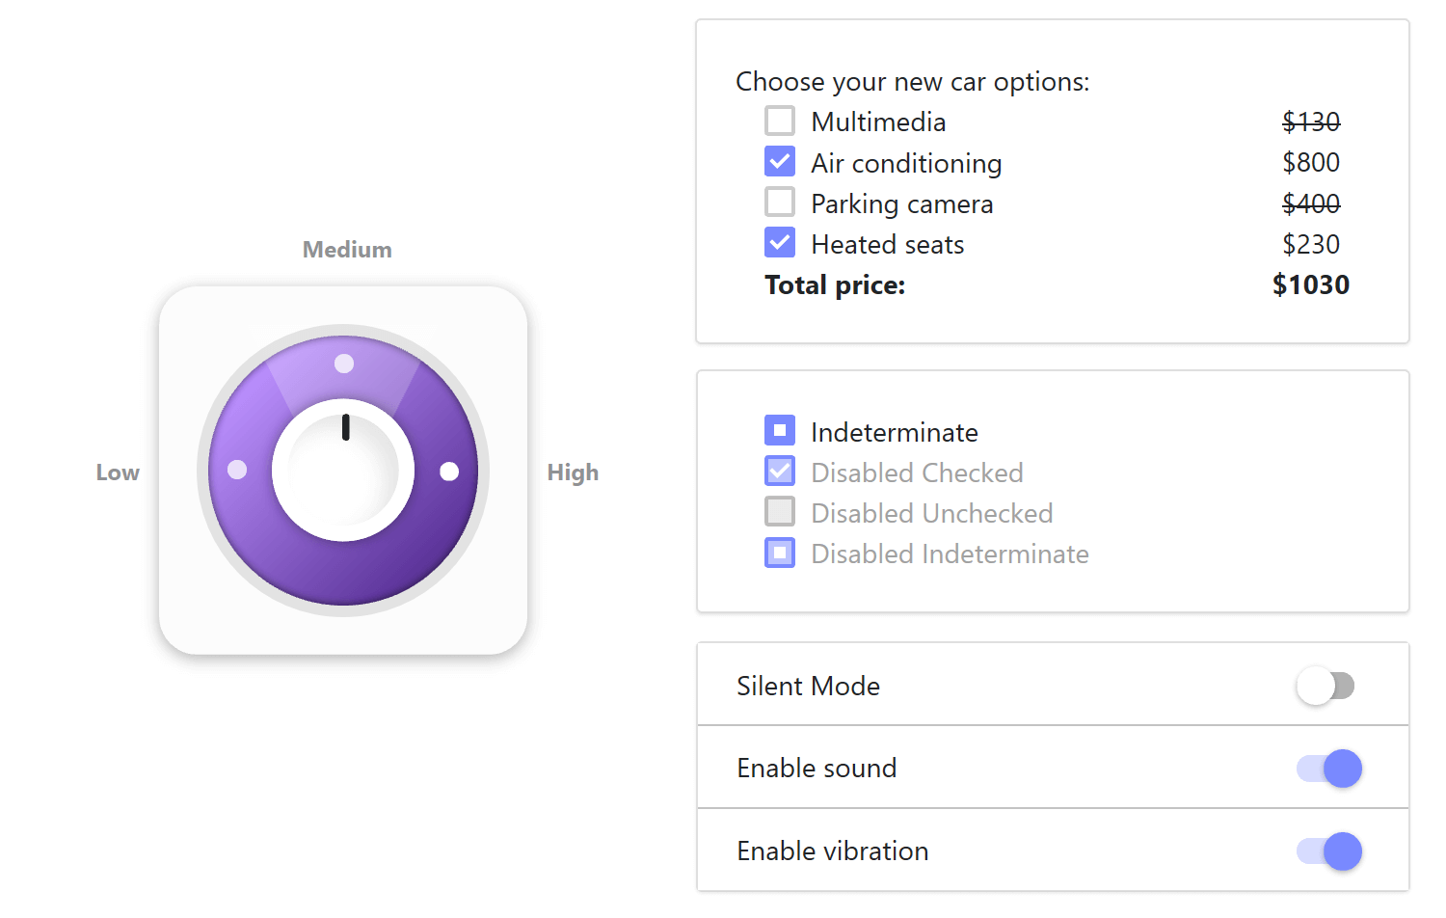Set the knob to the Low dot
Viewport: 1446px width, 918px height.
[237, 470]
